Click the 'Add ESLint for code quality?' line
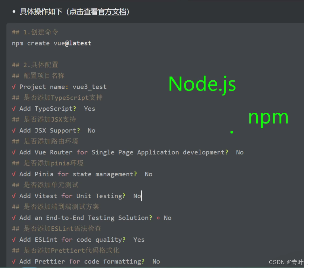Image resolution: width=311 pixels, height=268 pixels. click(78, 240)
